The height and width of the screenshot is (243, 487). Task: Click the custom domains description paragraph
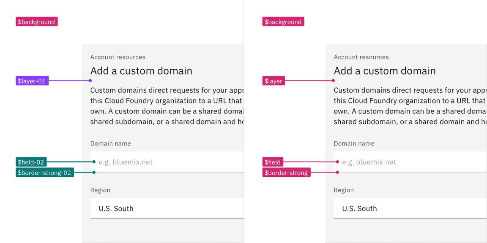[x=165, y=105]
